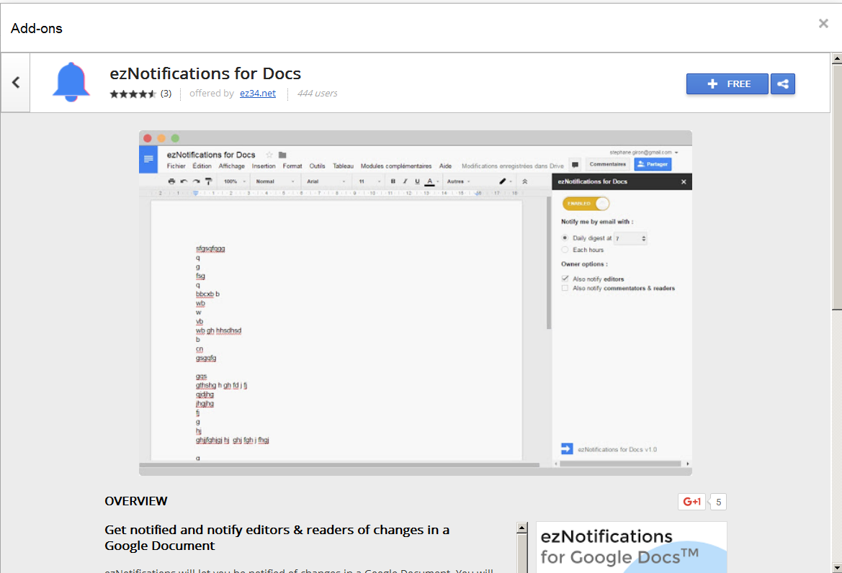Close the ezNotifications for Docs sidebar
The width and height of the screenshot is (842, 573).
[684, 182]
